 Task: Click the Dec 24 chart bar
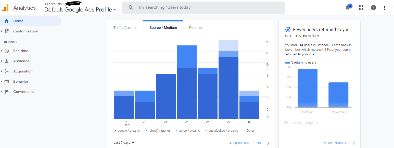point(166,96)
